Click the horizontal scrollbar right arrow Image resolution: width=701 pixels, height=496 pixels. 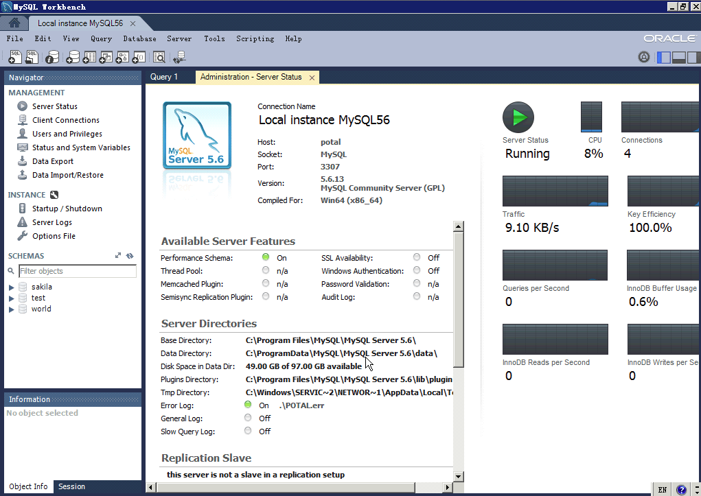[x=447, y=487]
